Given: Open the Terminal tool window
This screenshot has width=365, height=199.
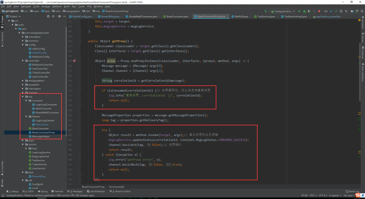Looking at the screenshot, I should point(57,191).
